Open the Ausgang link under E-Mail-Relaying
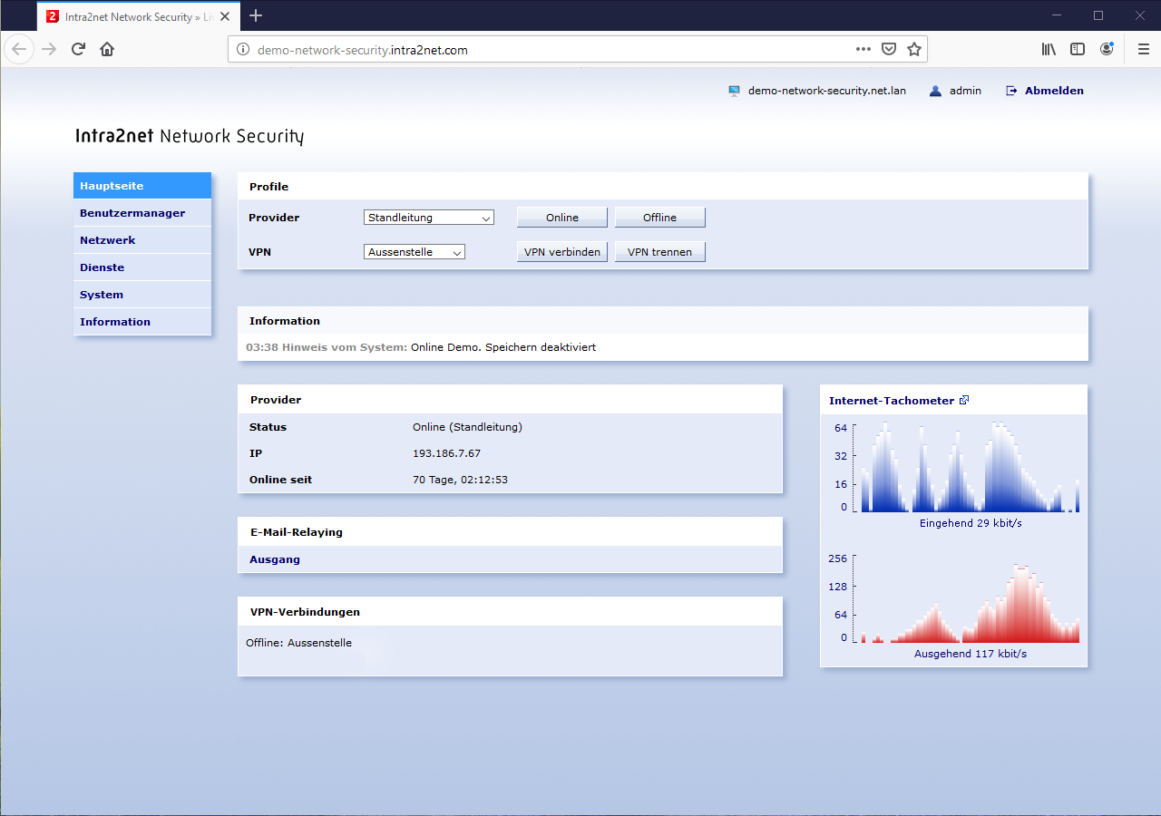1161x816 pixels. pyautogui.click(x=275, y=559)
